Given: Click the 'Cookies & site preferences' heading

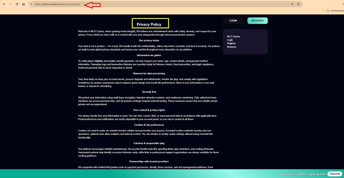Looking at the screenshot, I should tap(149, 125).
